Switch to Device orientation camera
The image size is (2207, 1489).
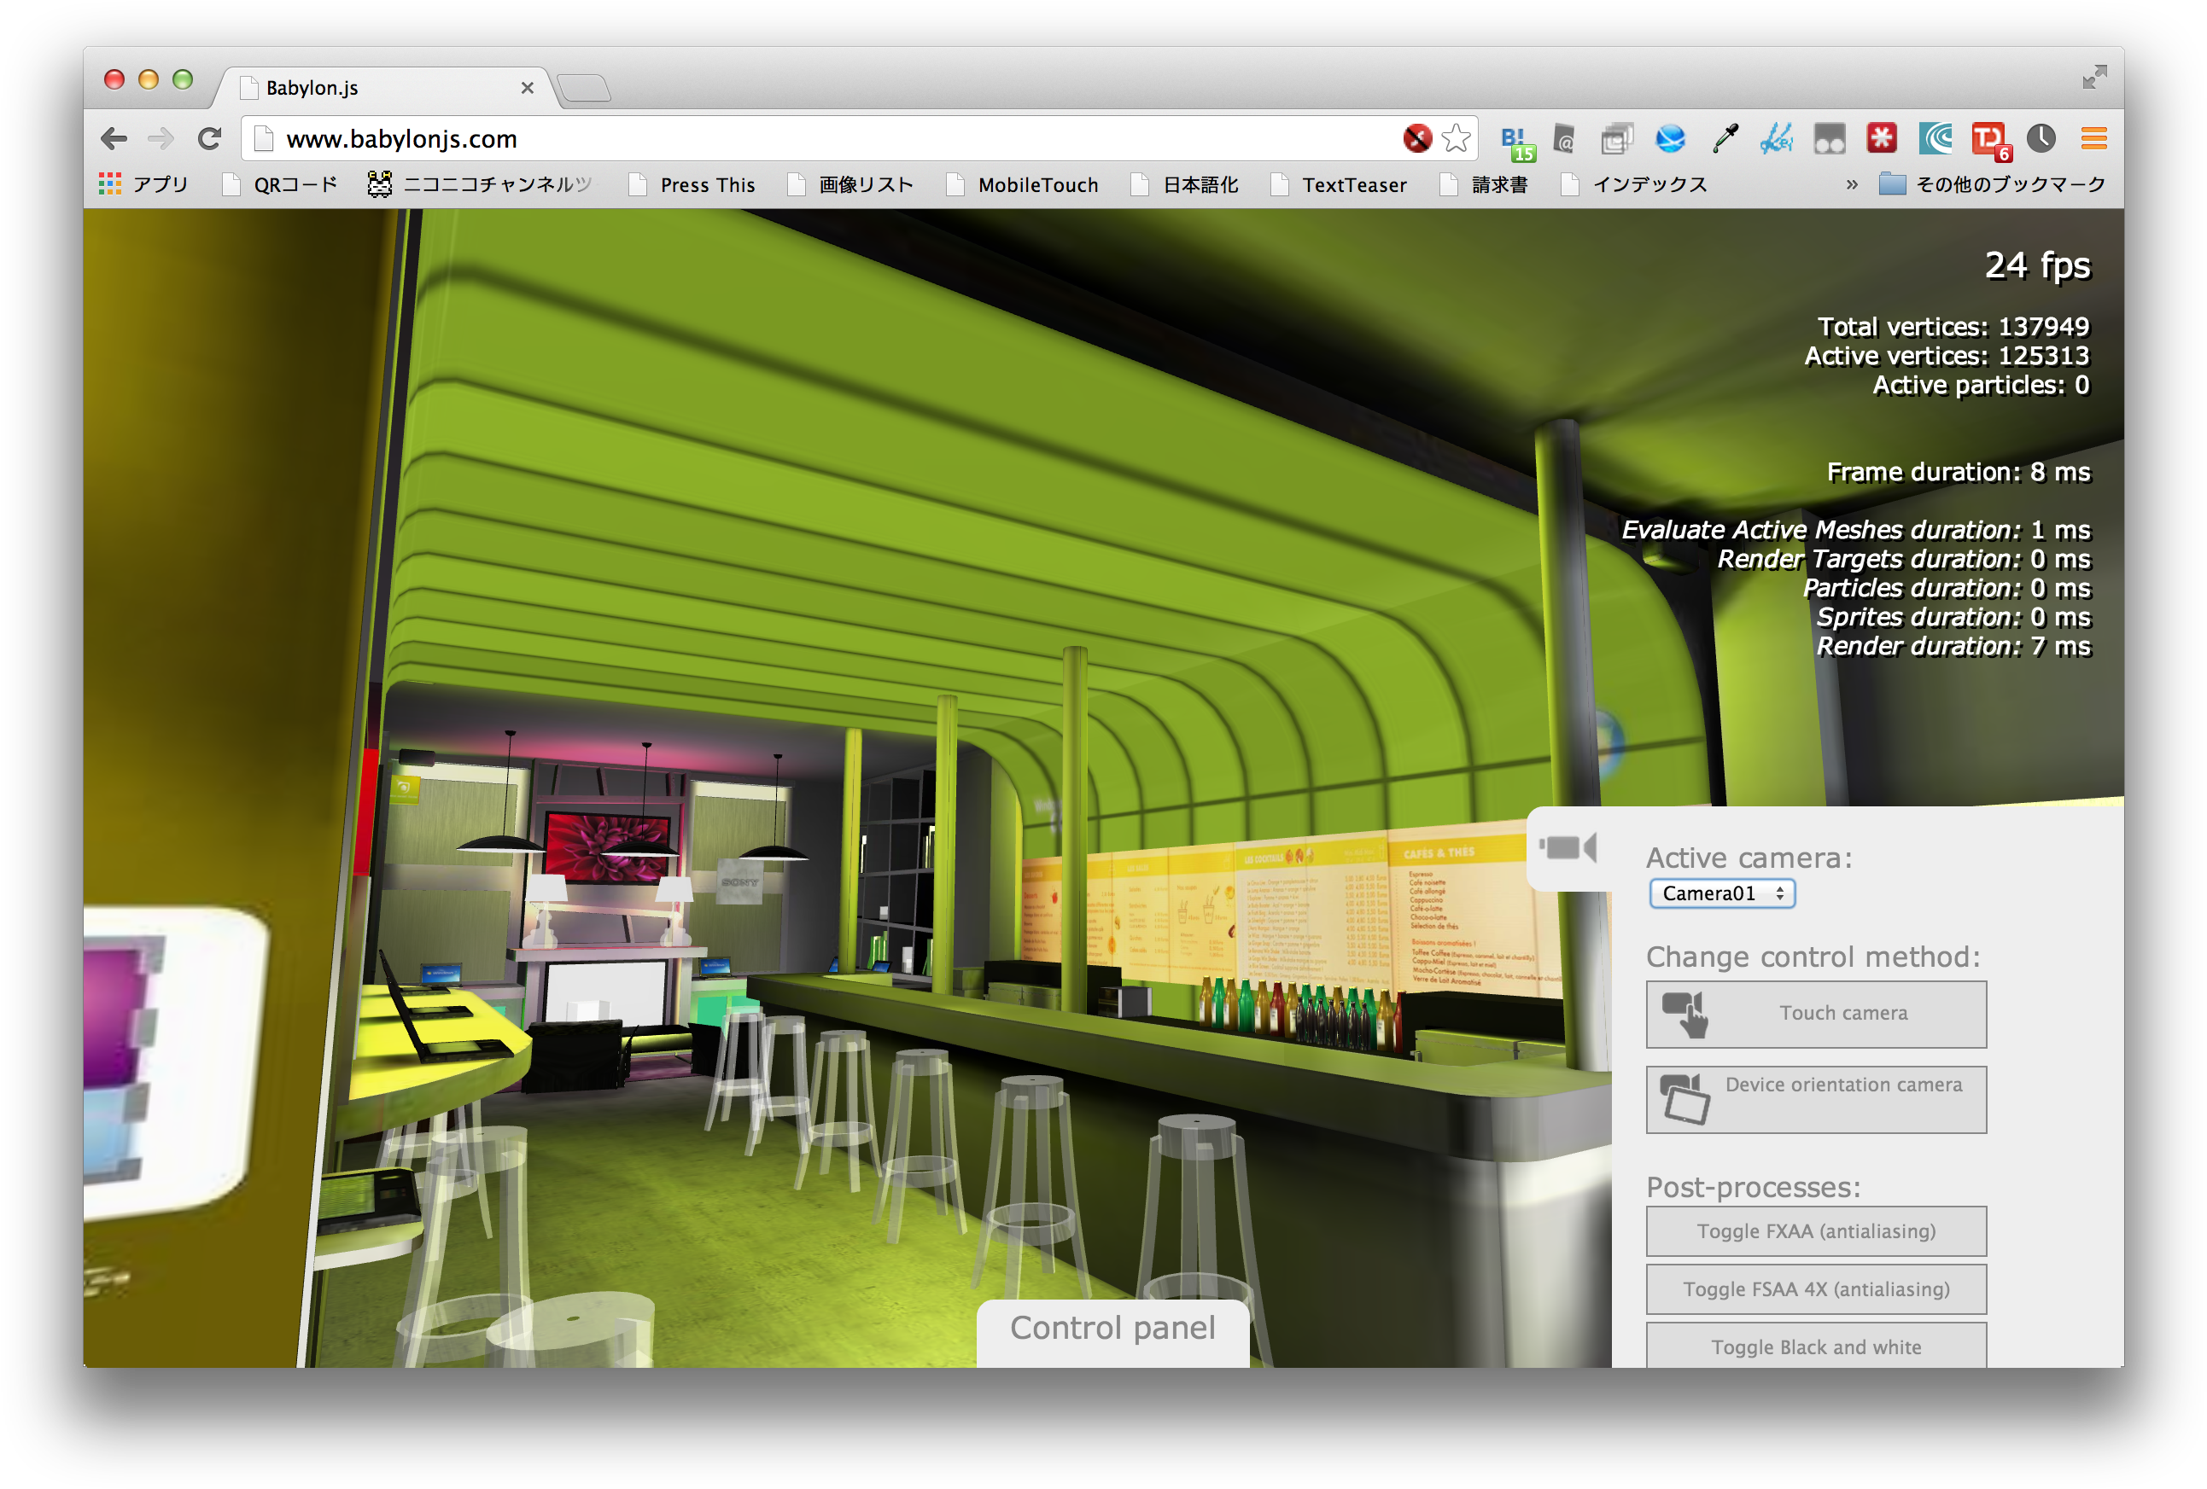(1816, 1099)
